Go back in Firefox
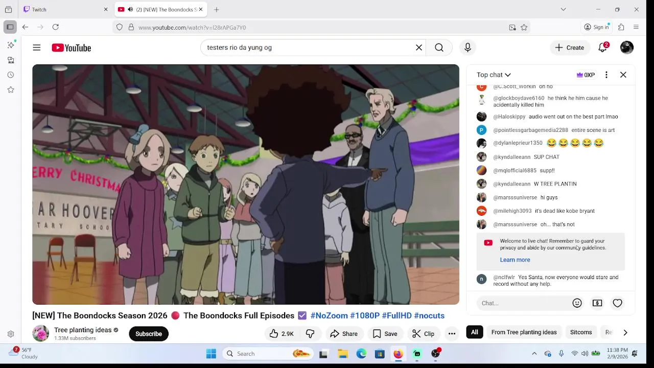 click(x=25, y=27)
